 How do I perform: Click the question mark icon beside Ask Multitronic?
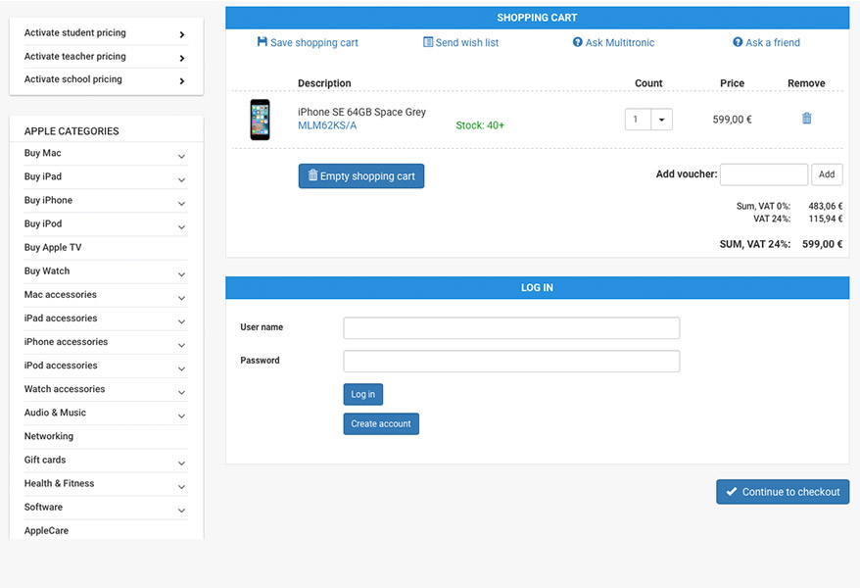click(578, 42)
